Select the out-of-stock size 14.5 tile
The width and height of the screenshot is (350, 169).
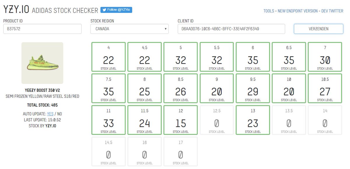point(108,152)
